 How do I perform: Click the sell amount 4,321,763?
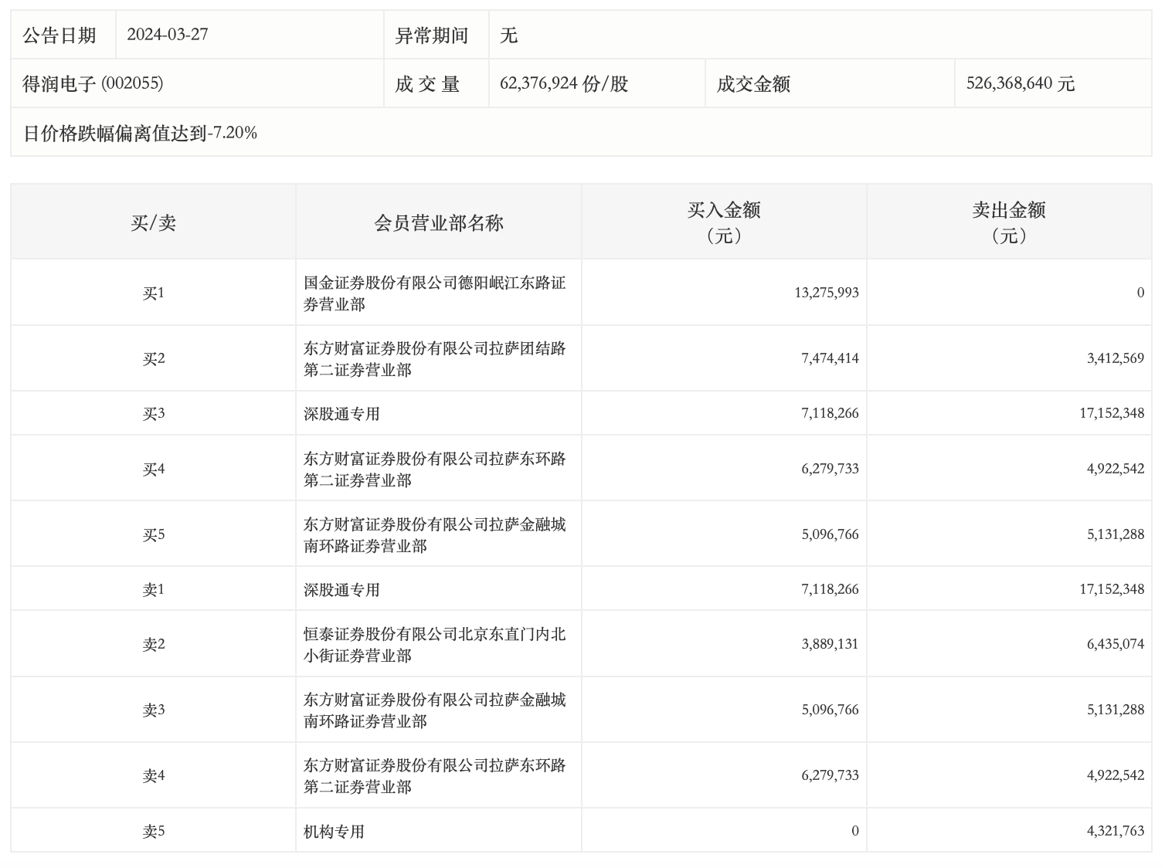coord(1115,831)
